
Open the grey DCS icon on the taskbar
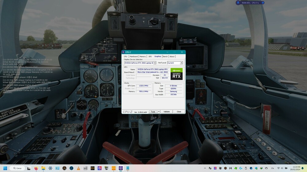[x=85, y=168]
